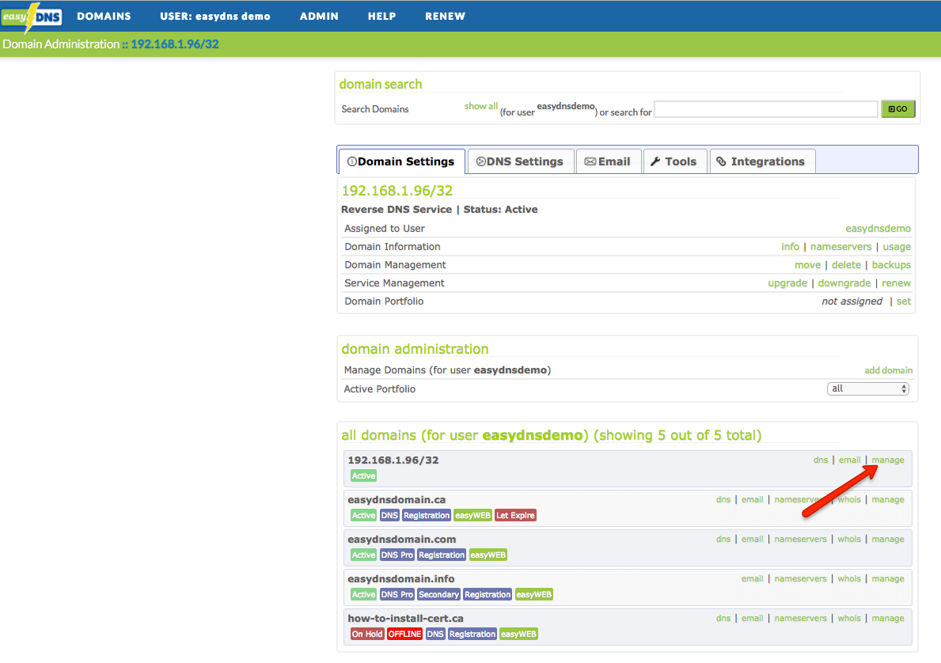Click manage link for easydnsdomain.com
Viewport: 941px width, 663px height.
[x=888, y=540]
